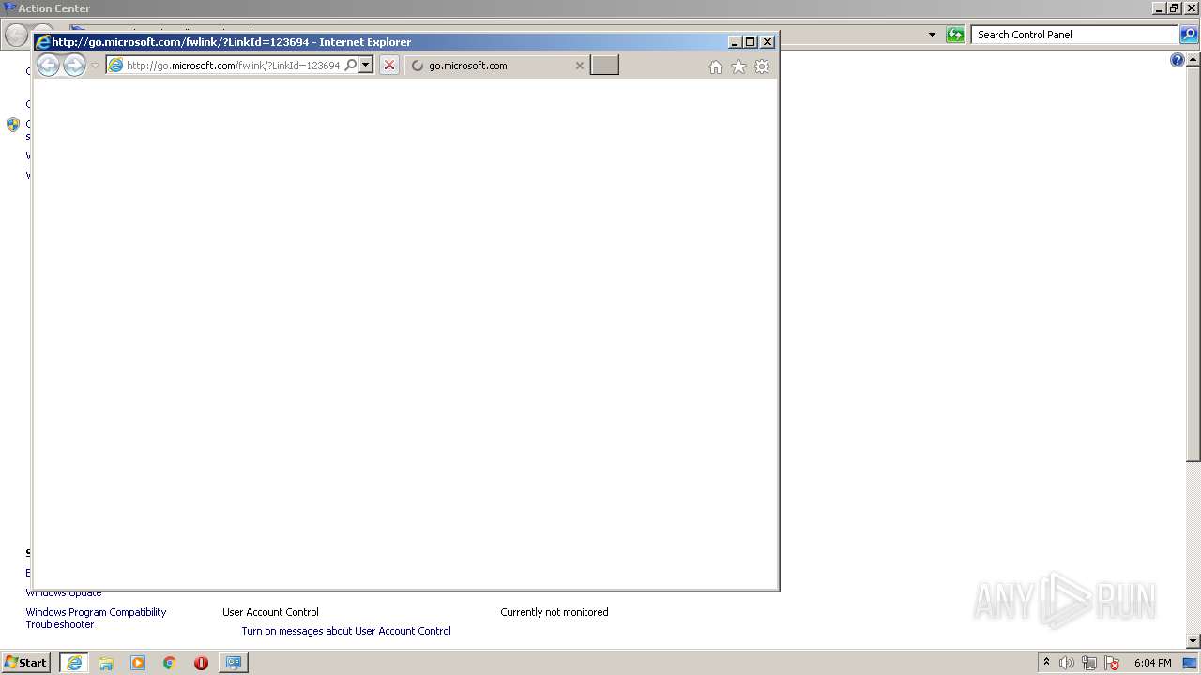This screenshot has height=675, width=1201.
Task: Stop loading with the red X button
Action: coord(389,66)
